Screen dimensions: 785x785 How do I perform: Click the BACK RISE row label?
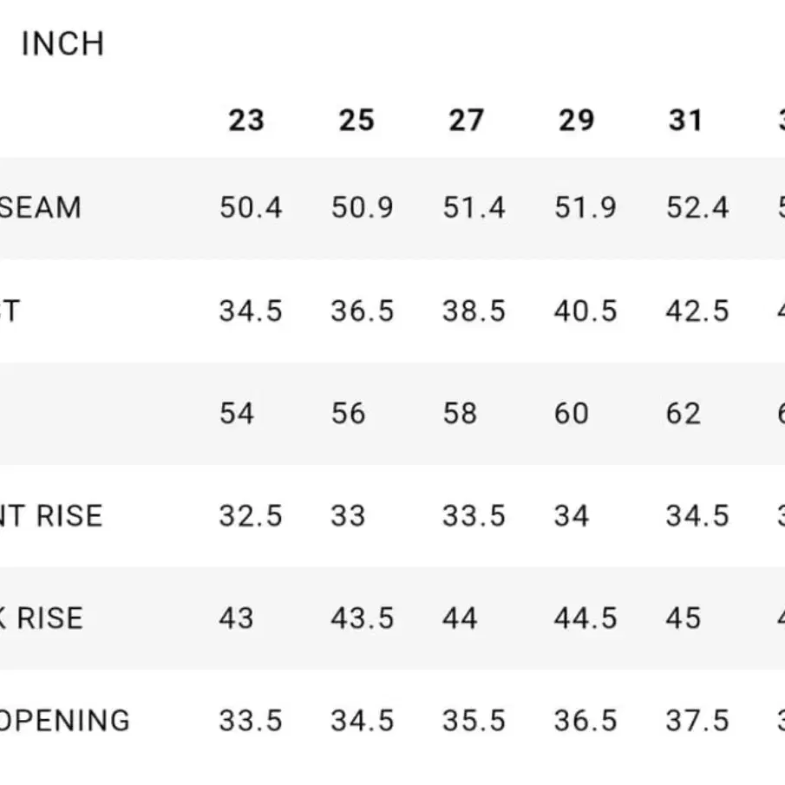(42, 618)
